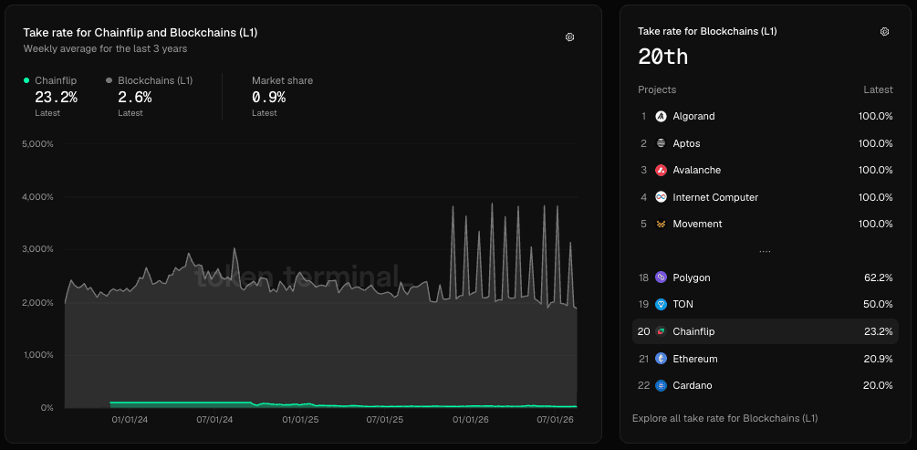Viewport: 917px width, 450px height.
Task: Open the Avalanche project row
Action: click(x=766, y=171)
